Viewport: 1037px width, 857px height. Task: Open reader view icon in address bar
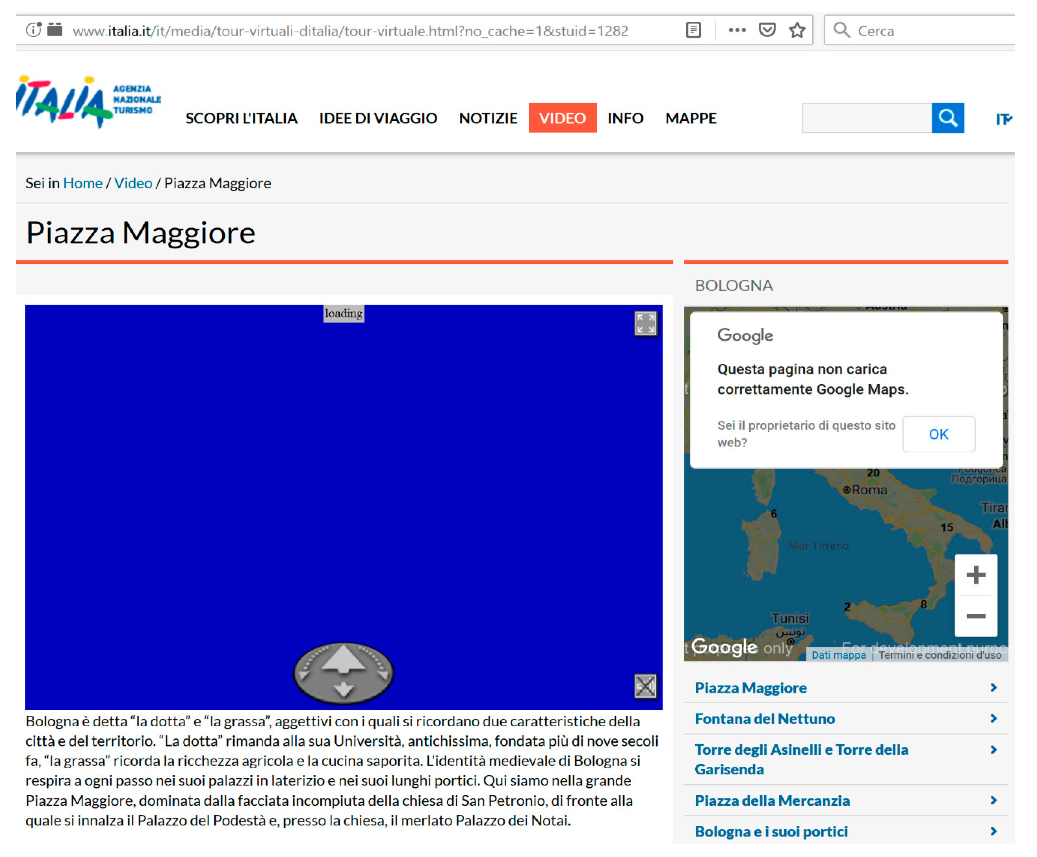tap(693, 30)
